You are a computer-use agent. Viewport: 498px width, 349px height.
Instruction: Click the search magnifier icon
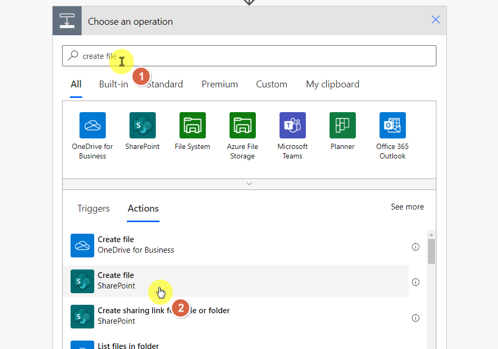(x=73, y=56)
